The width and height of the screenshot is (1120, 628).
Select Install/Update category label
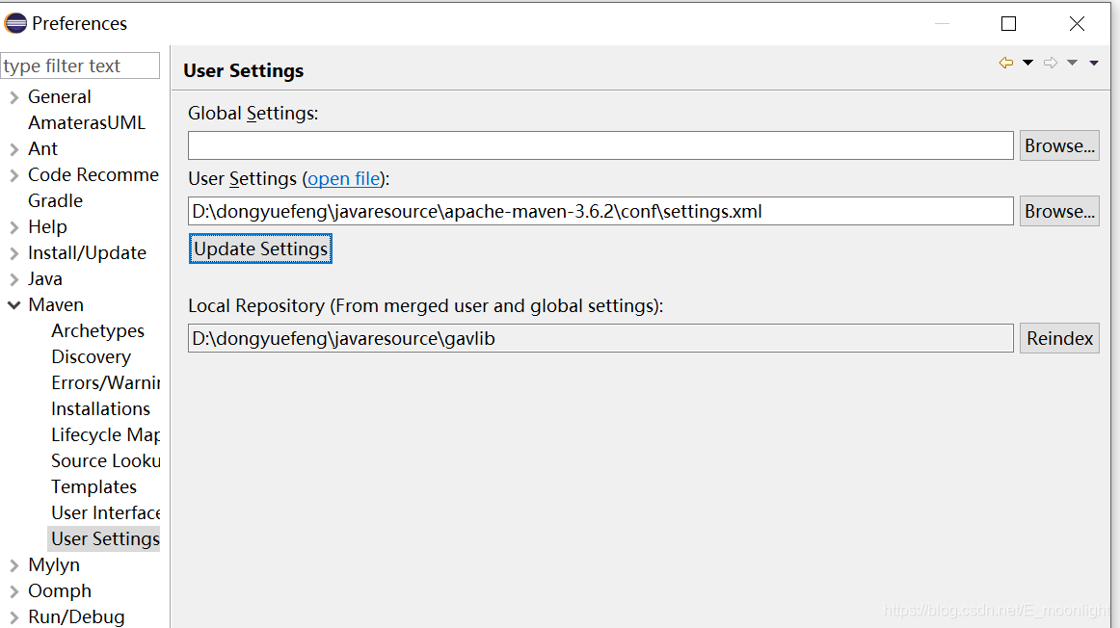pyautogui.click(x=87, y=252)
